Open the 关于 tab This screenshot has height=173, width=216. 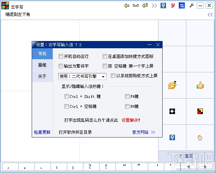[42, 77]
